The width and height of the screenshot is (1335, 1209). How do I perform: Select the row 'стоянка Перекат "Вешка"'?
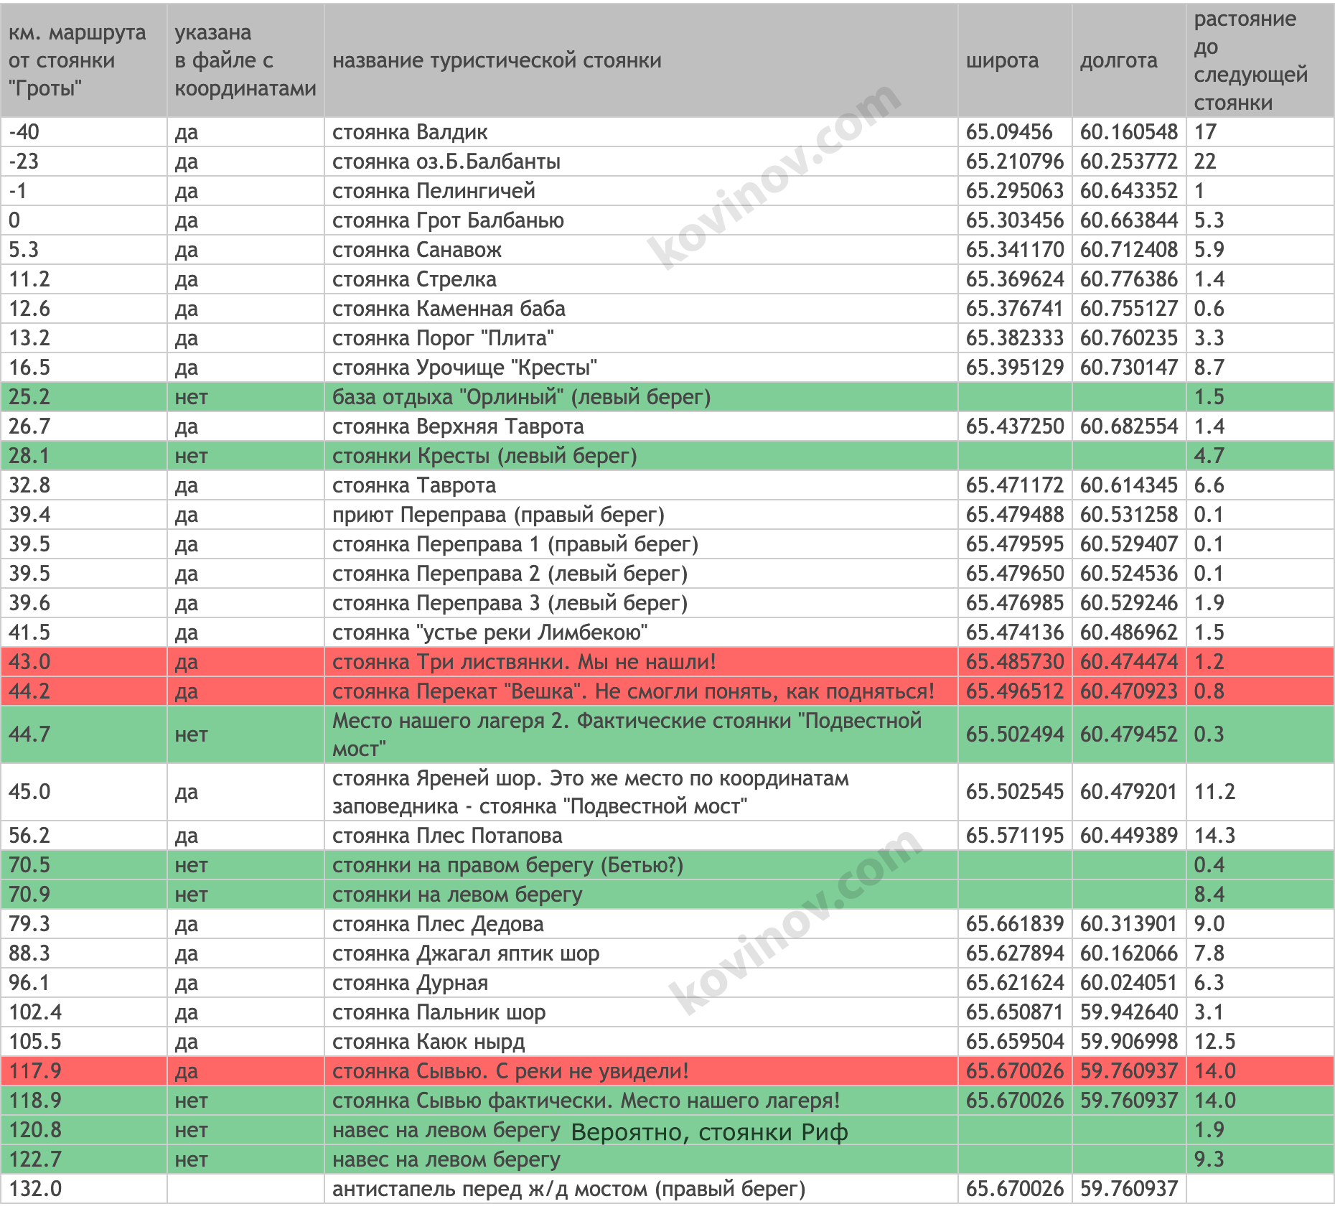(x=667, y=691)
